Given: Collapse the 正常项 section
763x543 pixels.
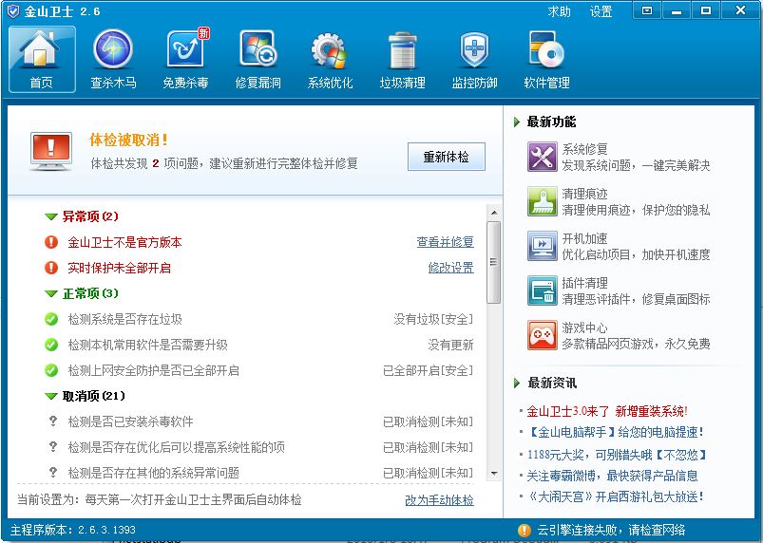Looking at the screenshot, I should coord(51,294).
